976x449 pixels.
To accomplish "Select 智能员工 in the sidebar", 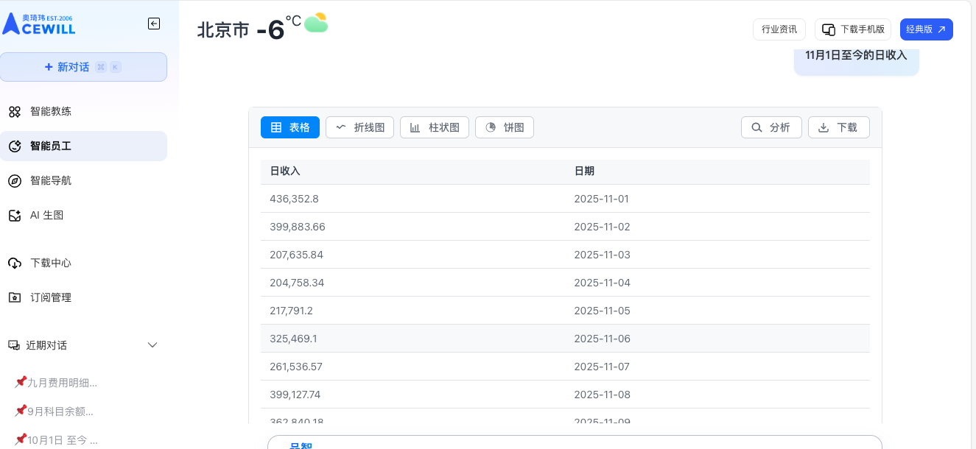I will point(50,146).
